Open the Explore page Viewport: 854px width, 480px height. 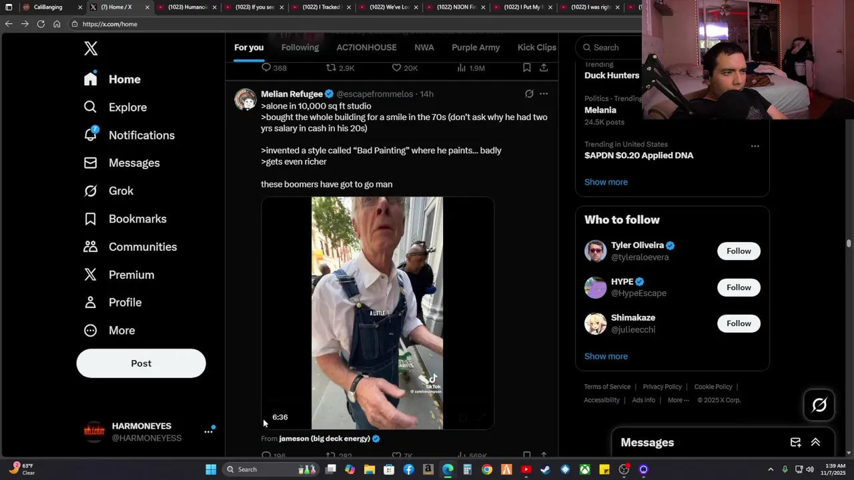tap(115, 107)
